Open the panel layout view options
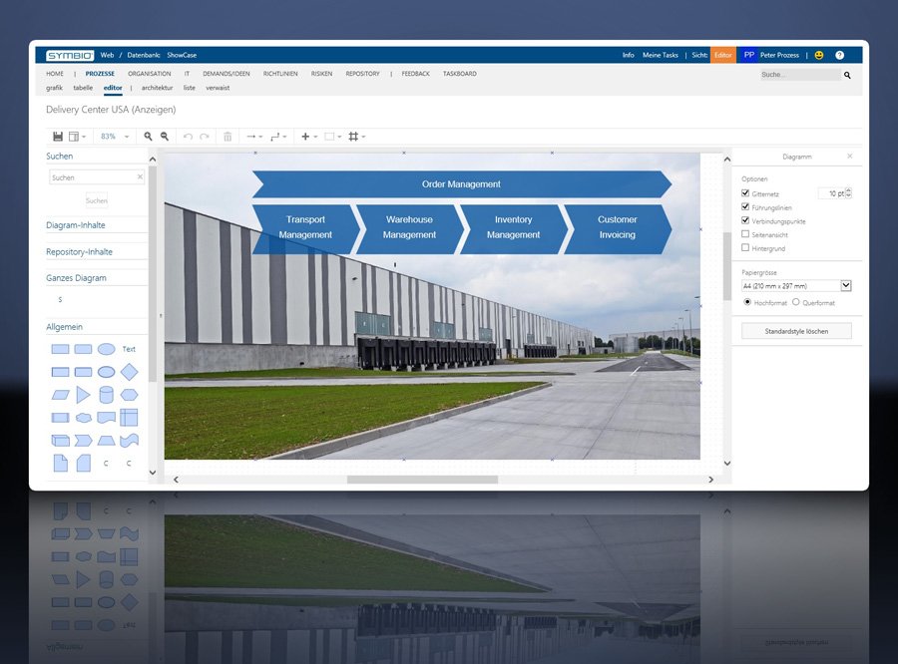898x664 pixels. point(77,137)
